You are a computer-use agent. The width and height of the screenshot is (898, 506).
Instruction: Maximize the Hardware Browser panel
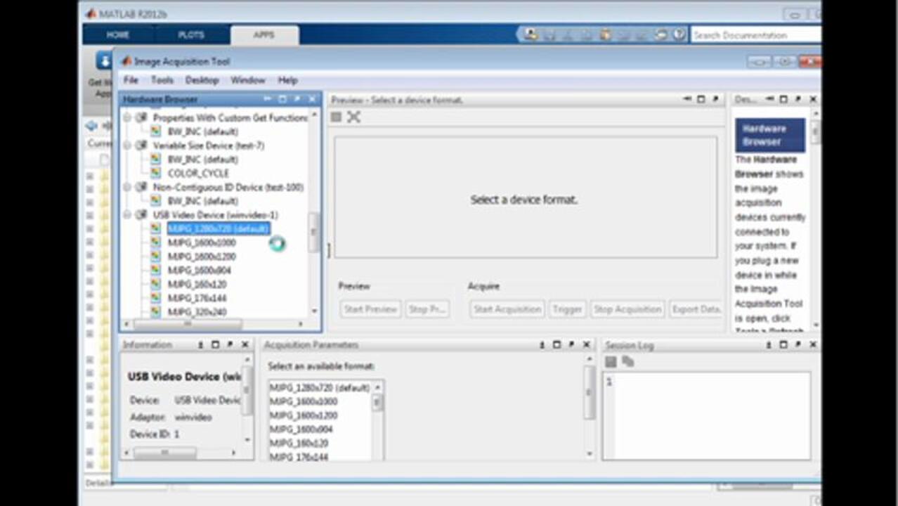point(282,100)
